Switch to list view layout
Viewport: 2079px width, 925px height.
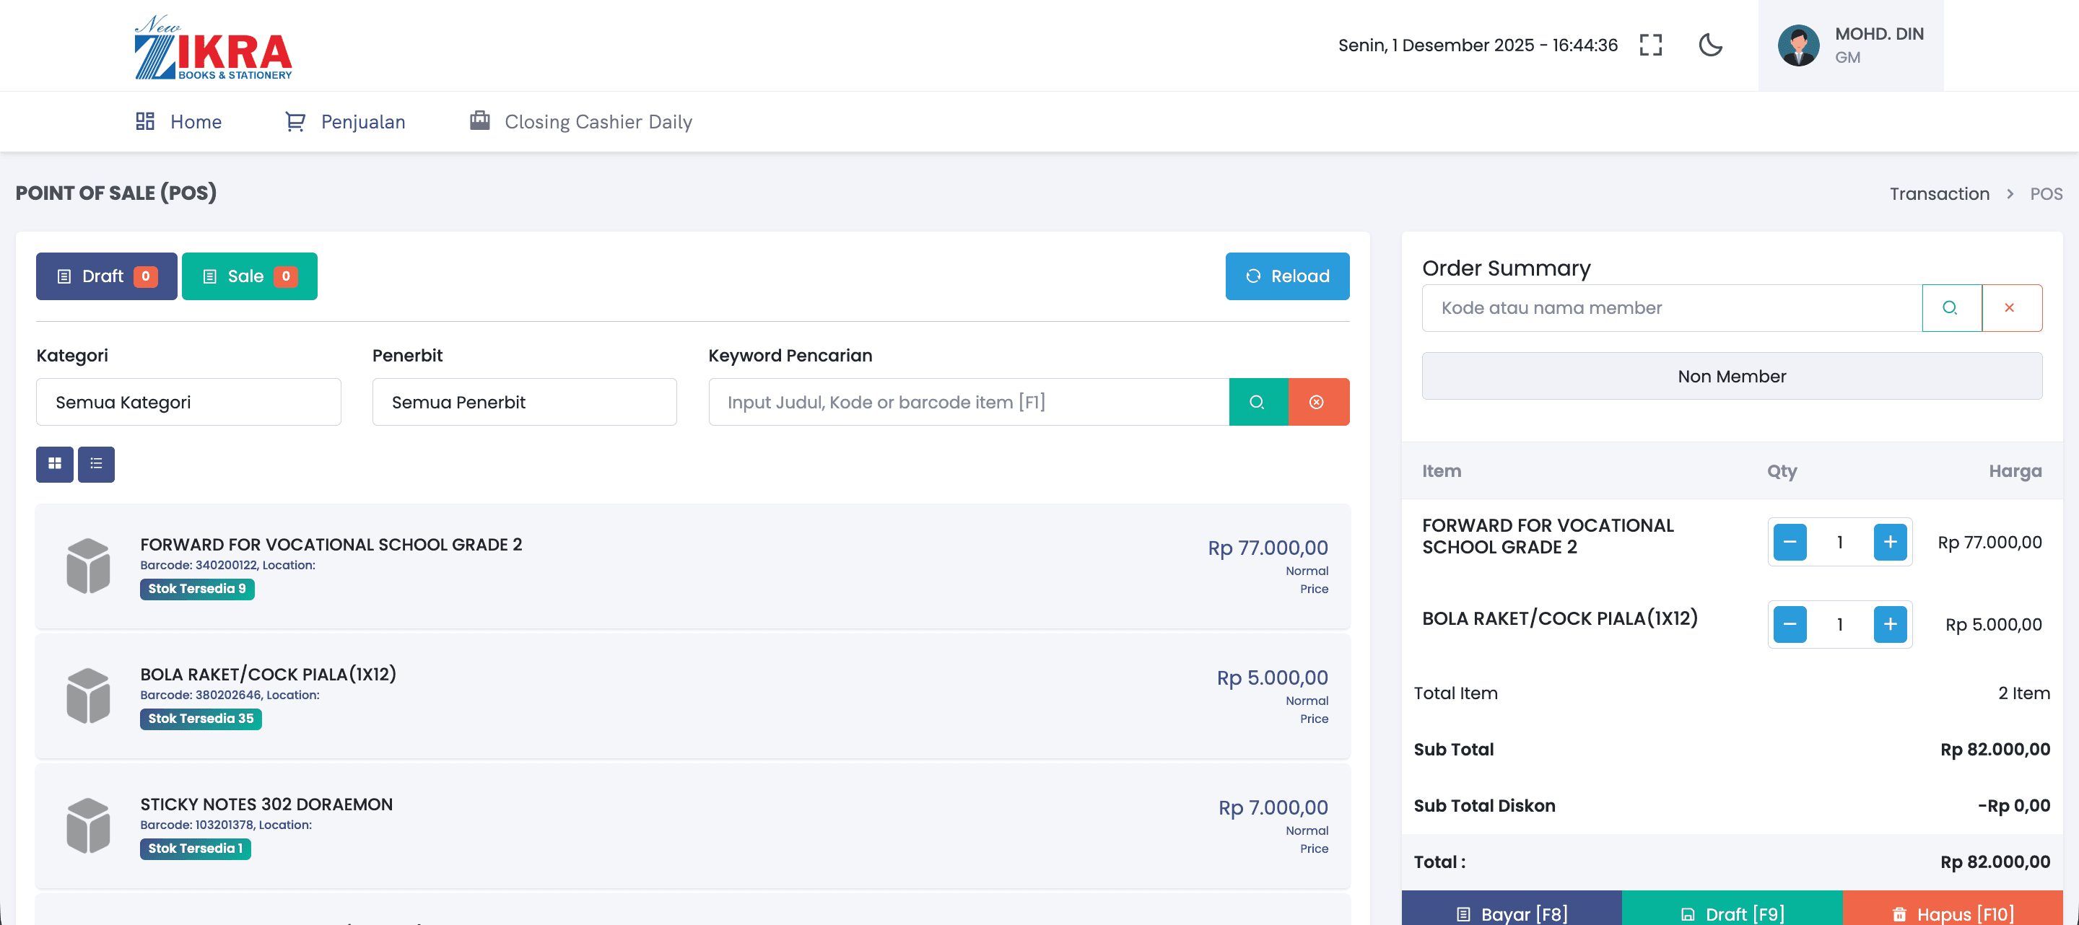click(96, 464)
